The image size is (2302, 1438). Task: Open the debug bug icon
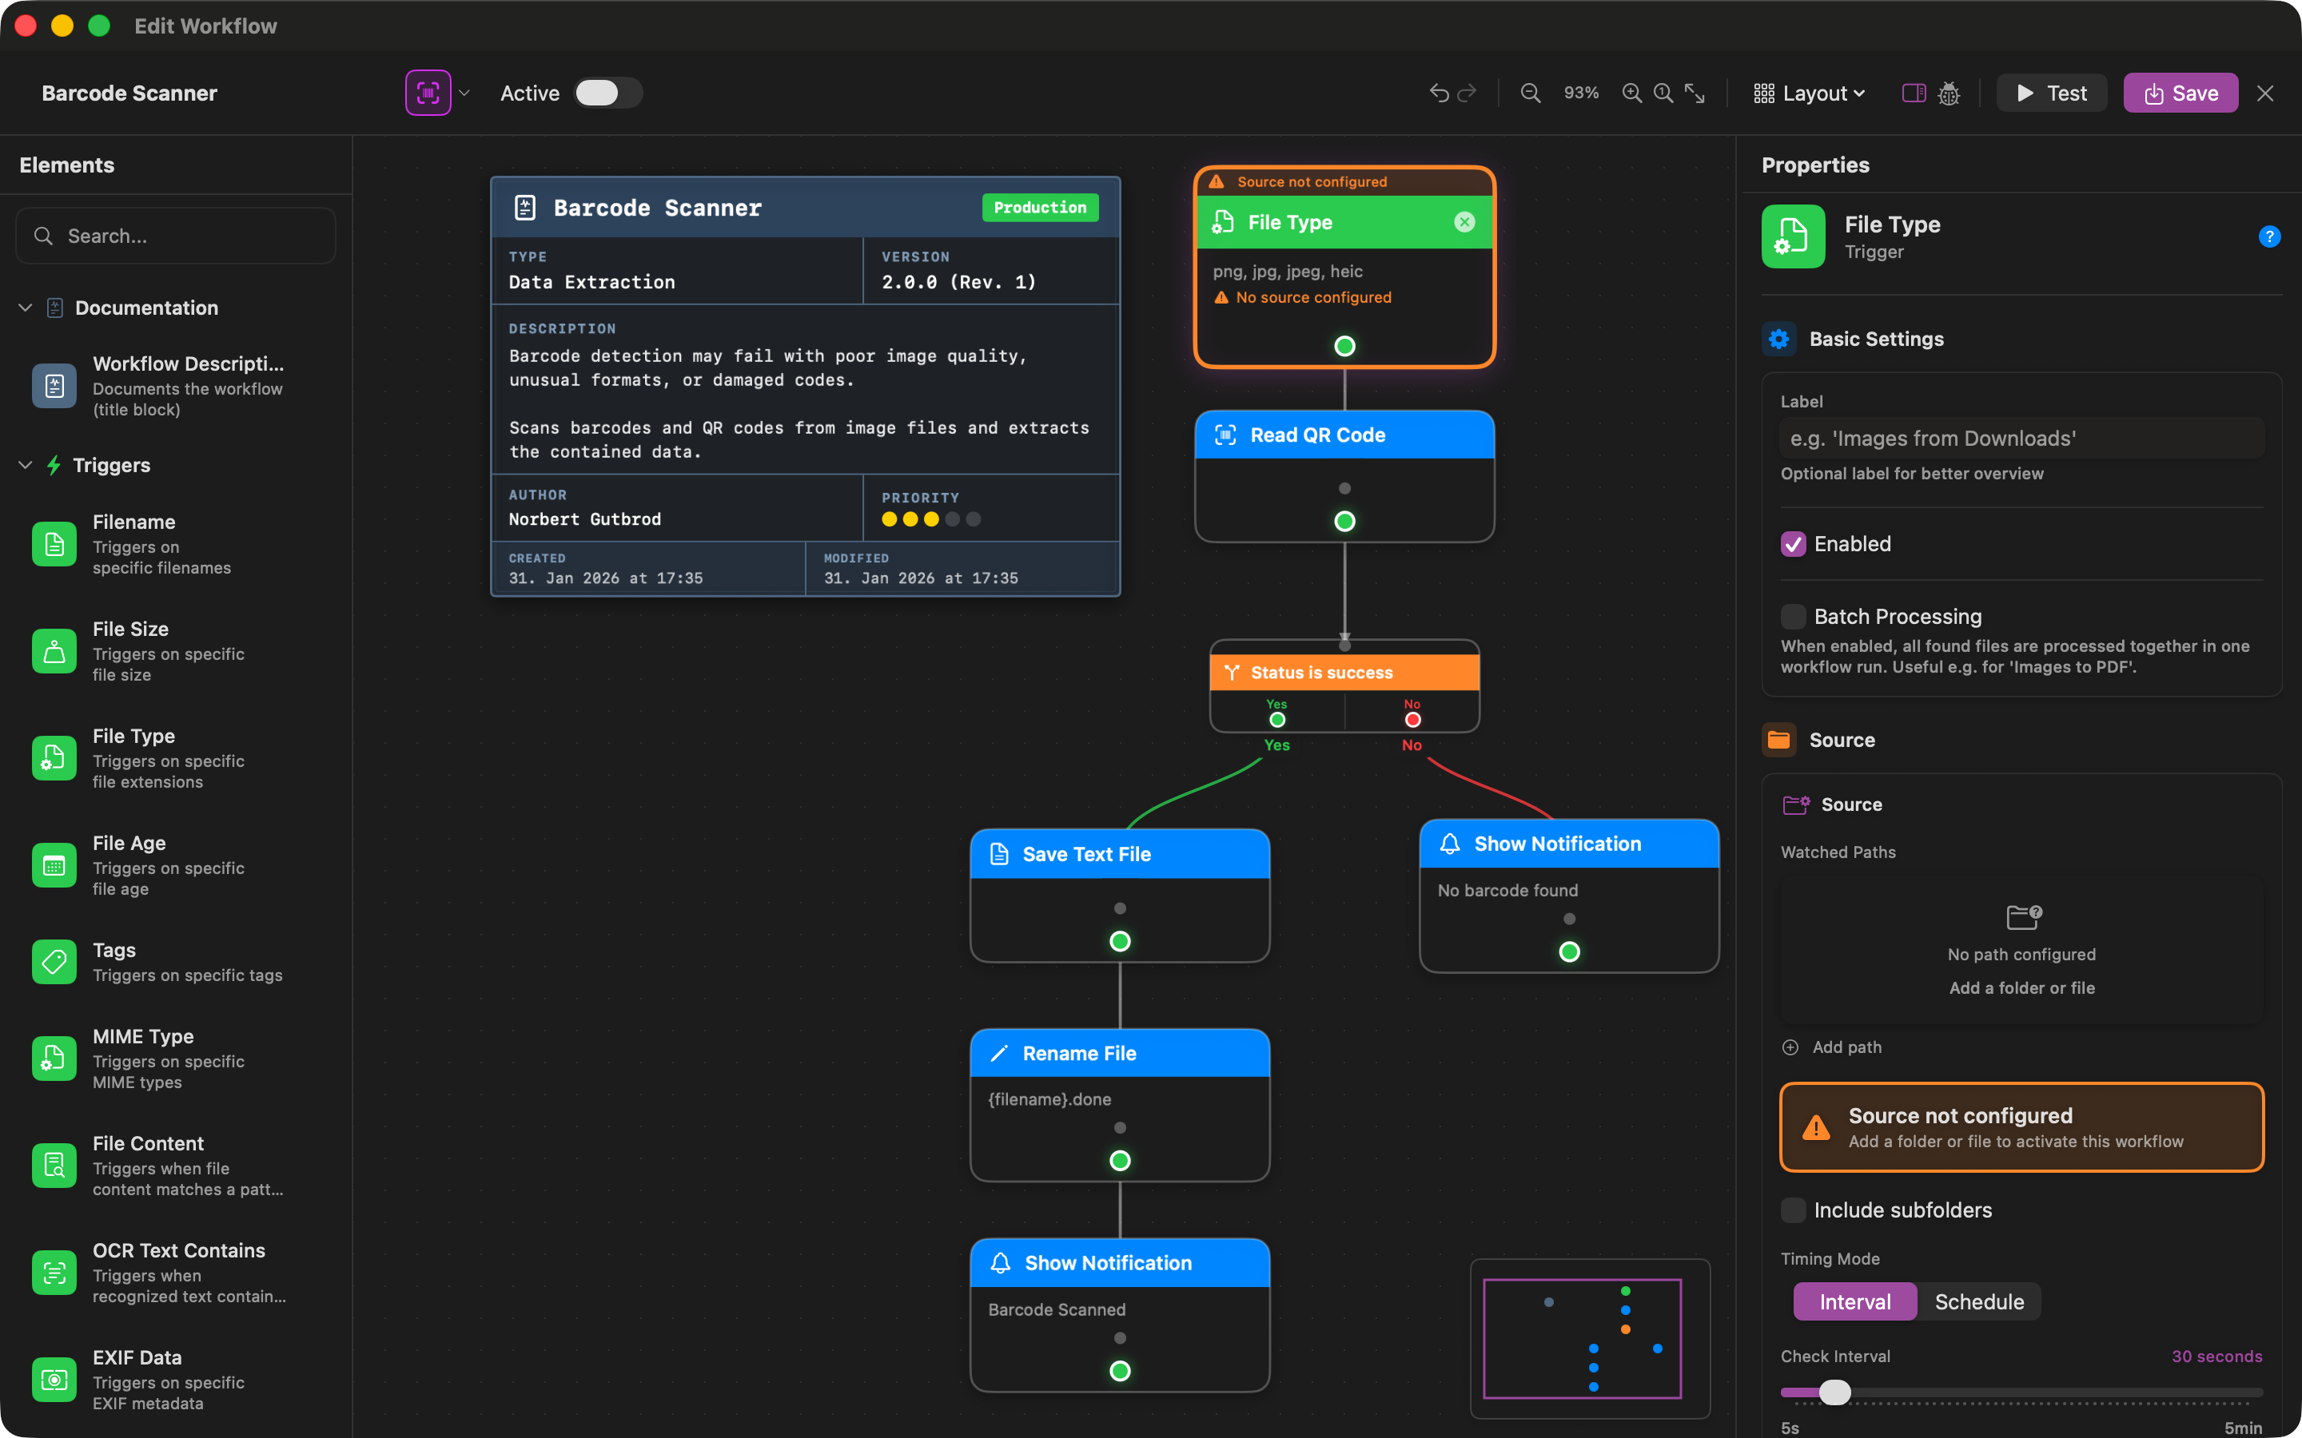coord(1948,93)
